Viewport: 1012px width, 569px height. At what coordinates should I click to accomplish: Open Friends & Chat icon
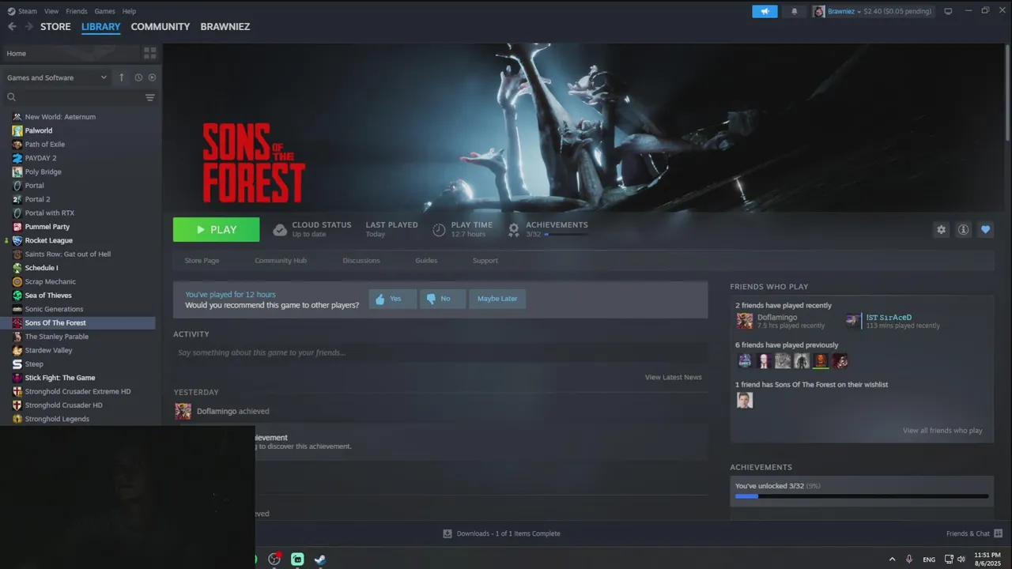(998, 533)
